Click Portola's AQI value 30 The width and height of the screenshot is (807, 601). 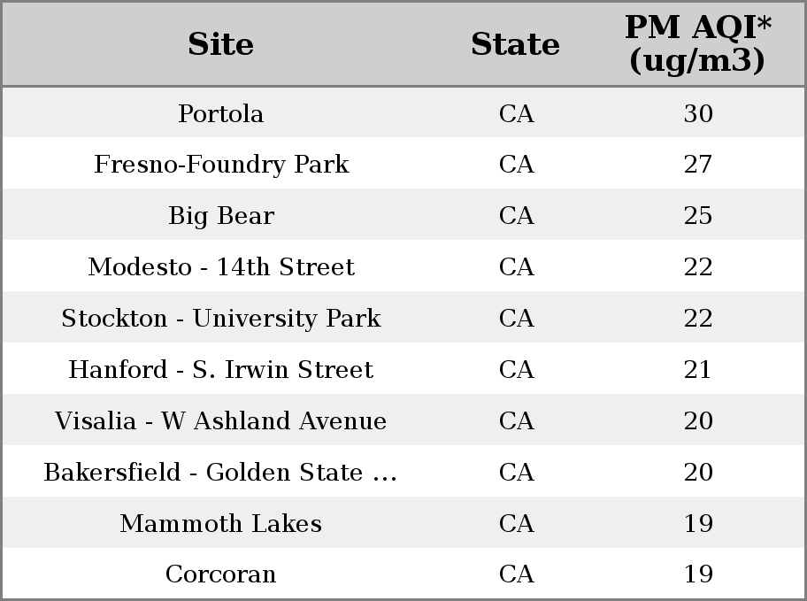click(x=698, y=114)
